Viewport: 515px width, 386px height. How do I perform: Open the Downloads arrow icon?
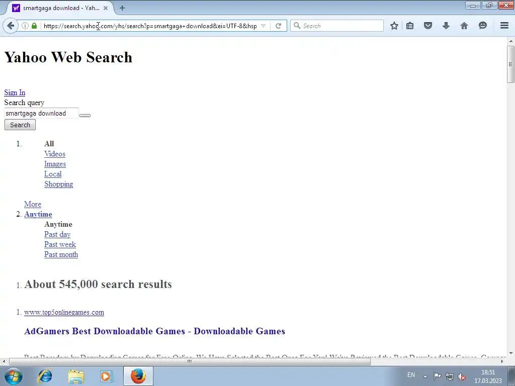pos(446,26)
